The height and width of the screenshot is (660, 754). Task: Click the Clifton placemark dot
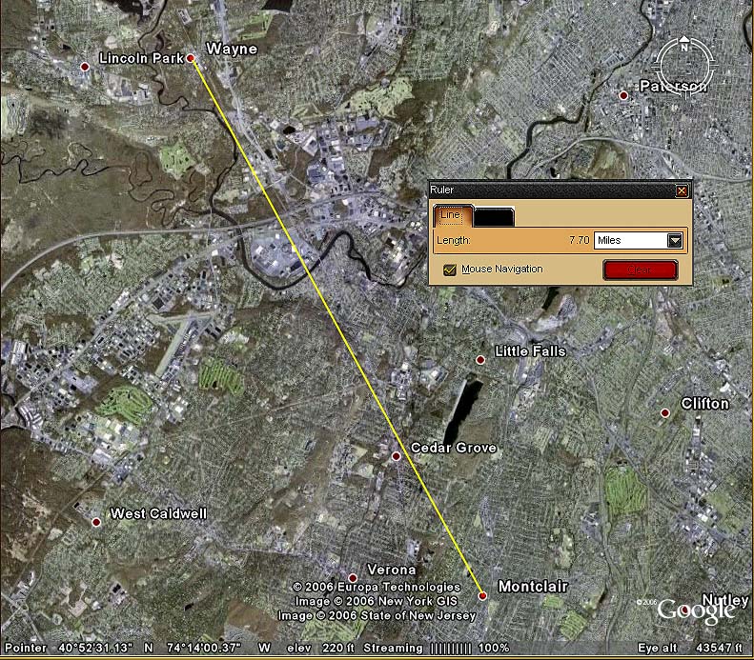[x=665, y=412]
